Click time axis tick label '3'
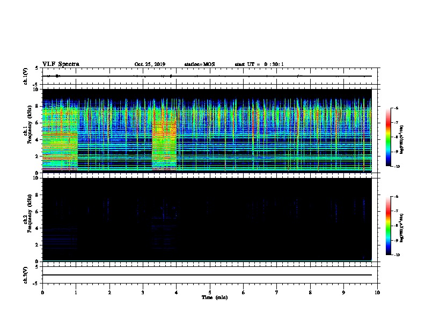Image resolution: width=425 pixels, height=328 pixels. [x=143, y=293]
